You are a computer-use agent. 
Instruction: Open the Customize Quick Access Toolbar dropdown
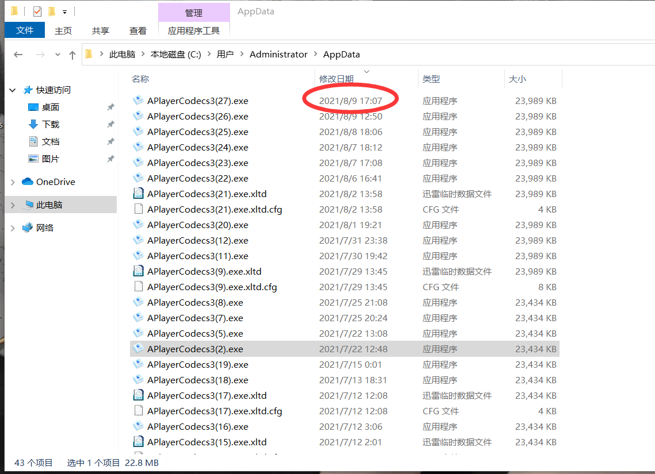(x=65, y=11)
